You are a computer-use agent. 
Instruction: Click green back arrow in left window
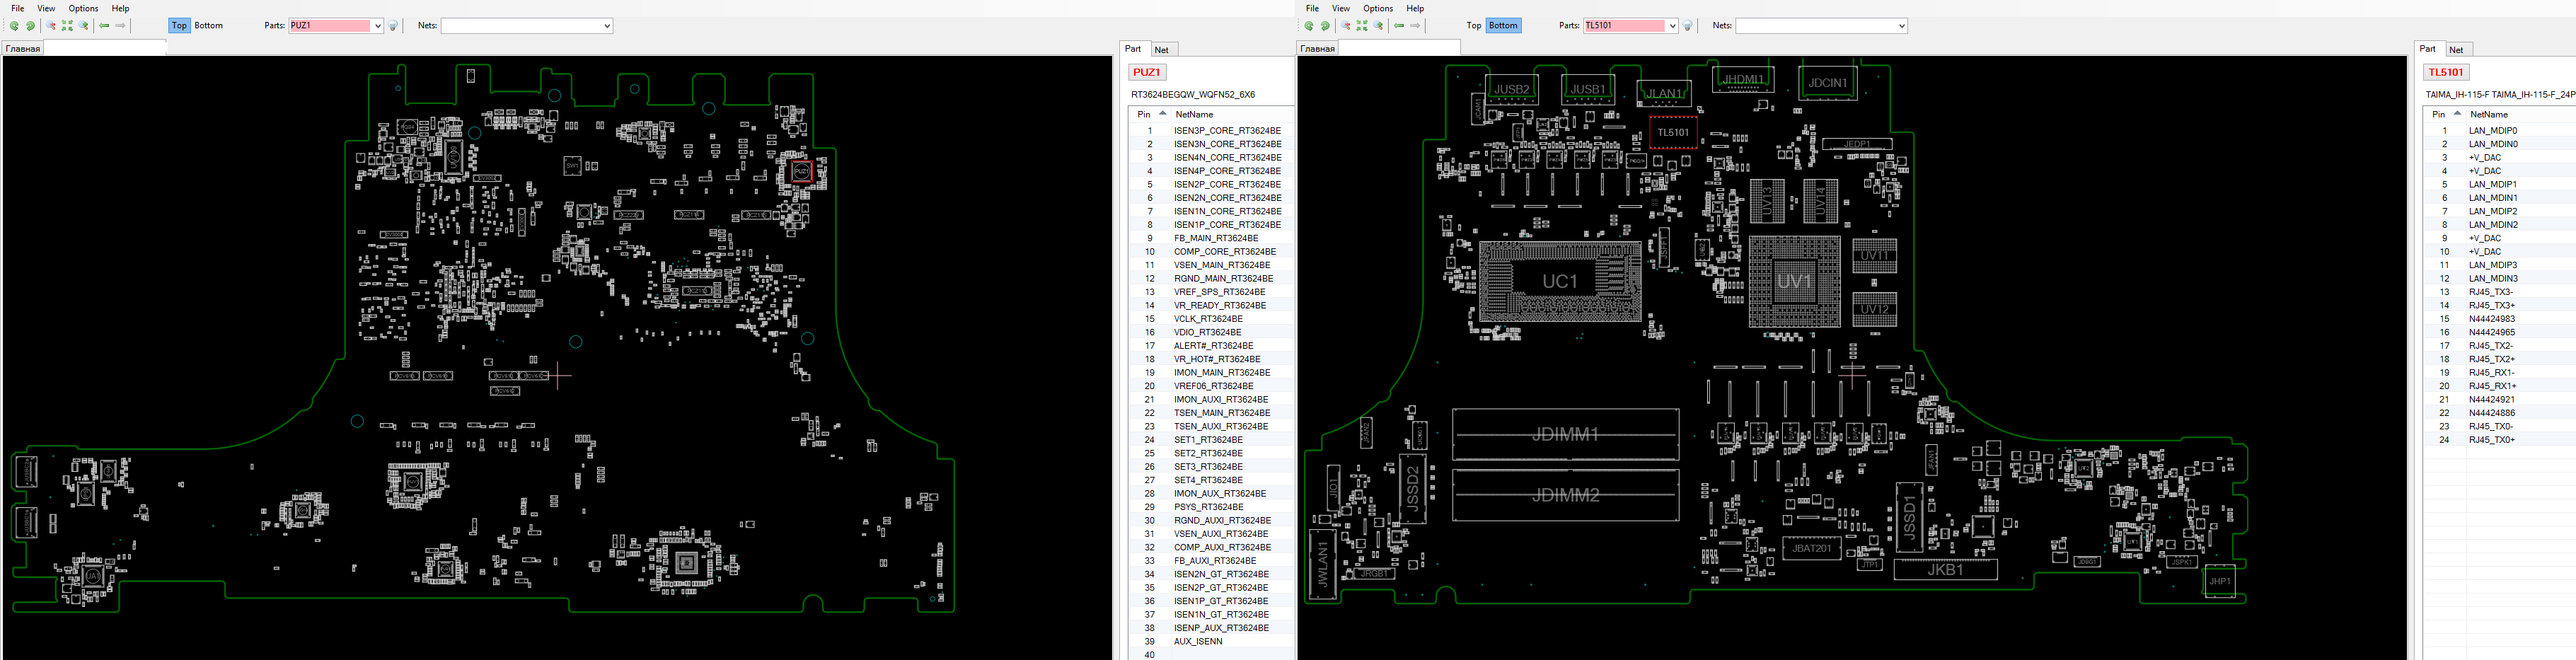click(x=104, y=26)
